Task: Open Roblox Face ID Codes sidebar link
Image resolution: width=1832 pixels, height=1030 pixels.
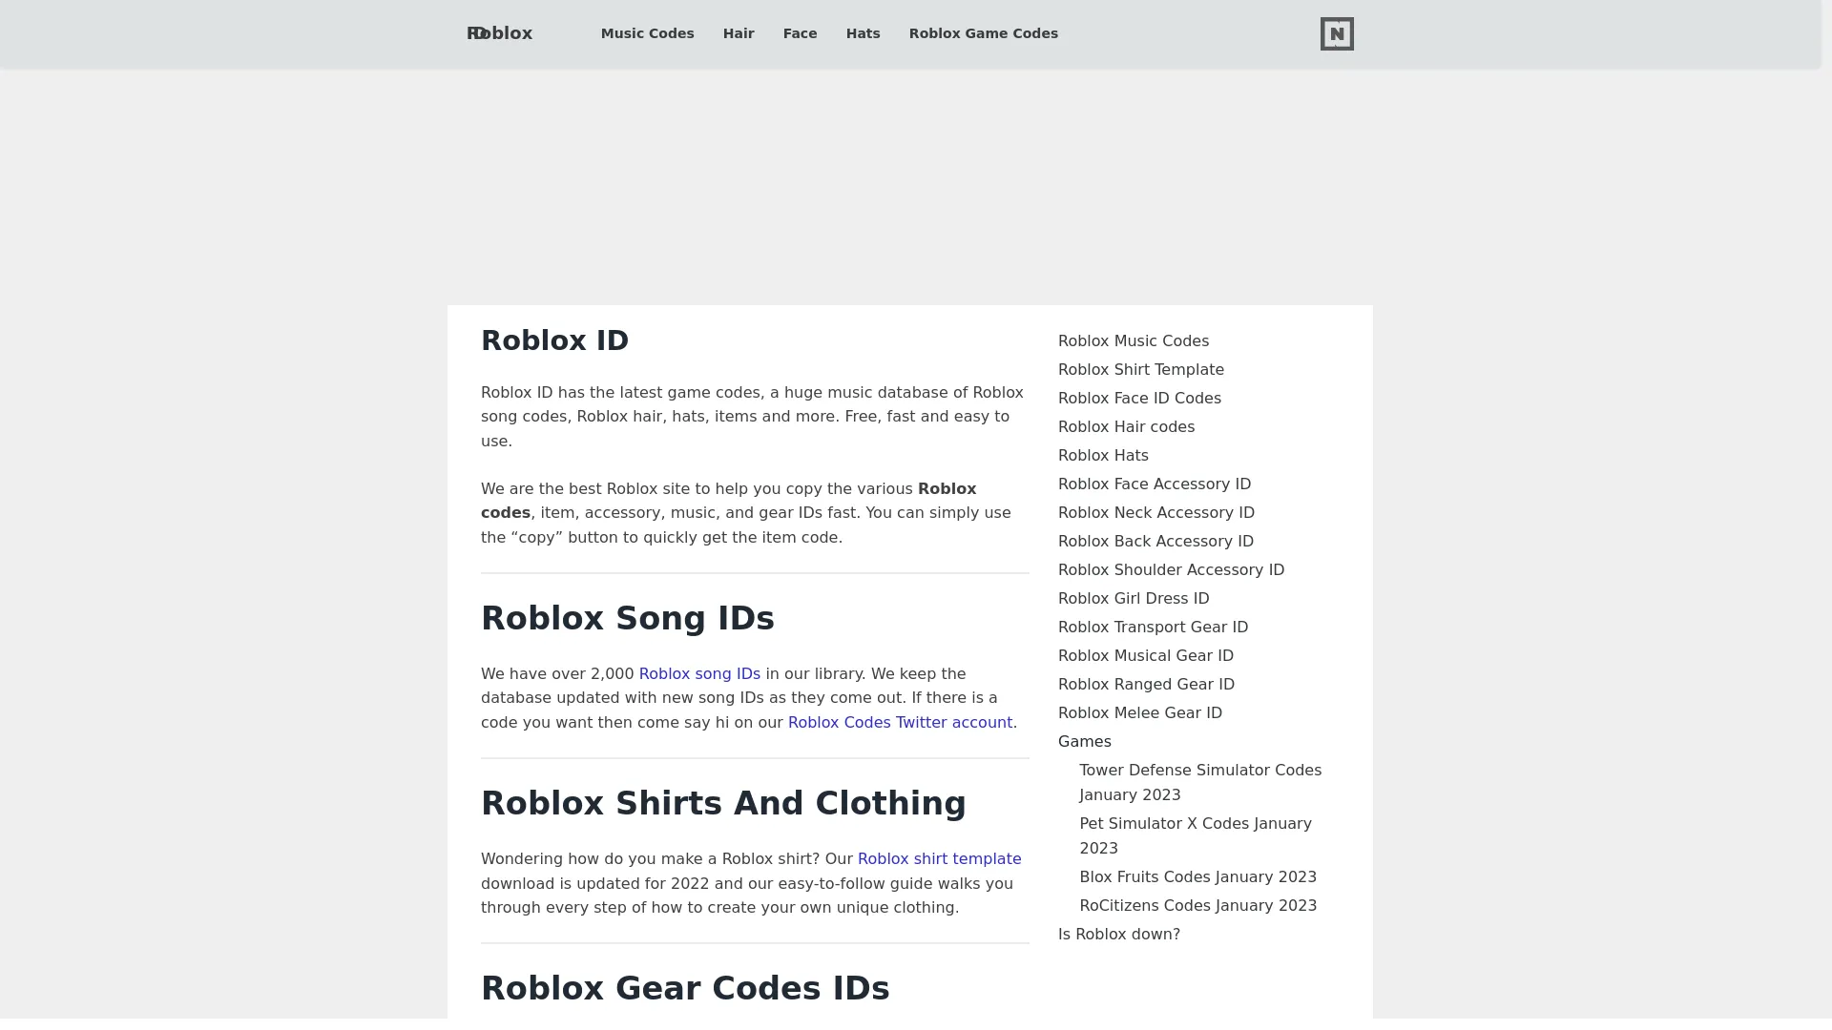Action: [x=1139, y=399]
